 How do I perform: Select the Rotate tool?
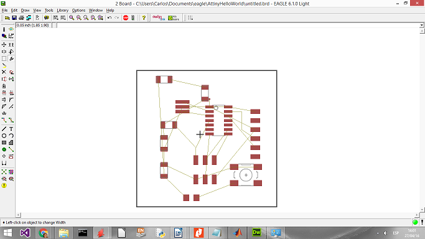pyautogui.click(x=11, y=52)
